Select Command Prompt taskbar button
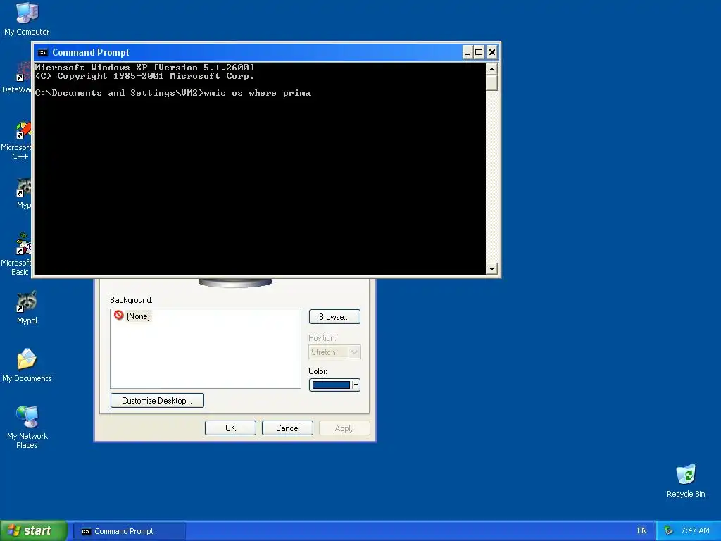The width and height of the screenshot is (721, 541). point(130,531)
